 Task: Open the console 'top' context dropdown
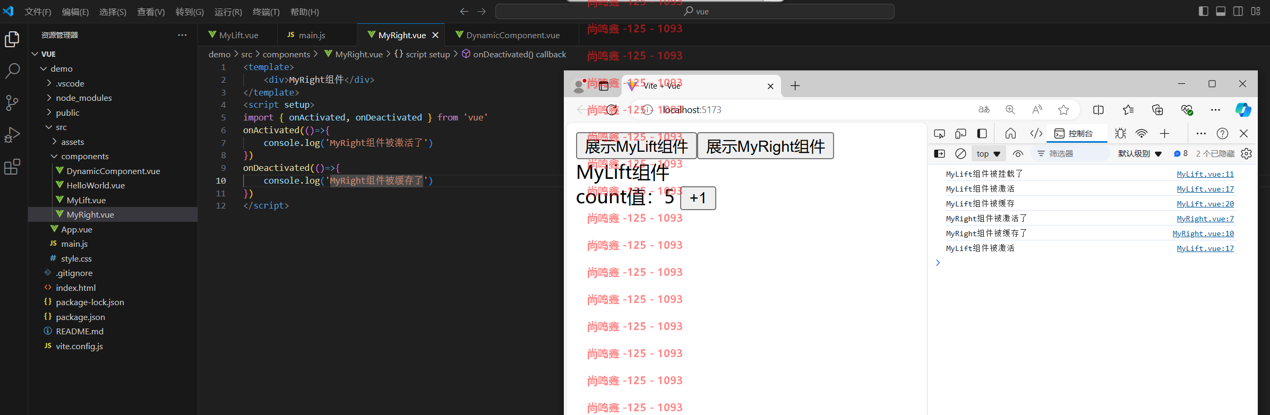click(x=988, y=154)
